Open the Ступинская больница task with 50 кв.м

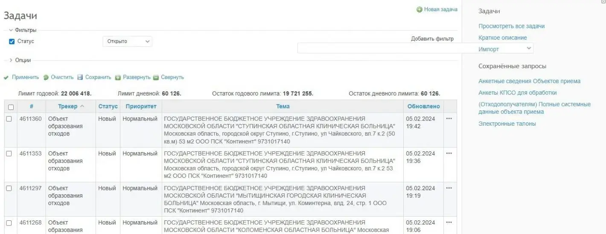280,130
